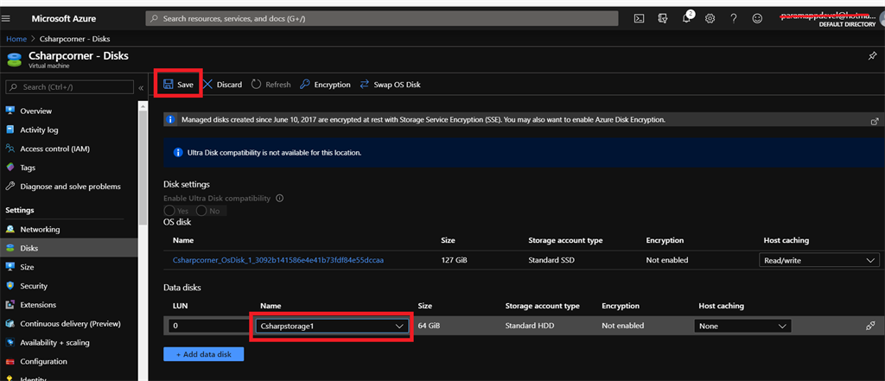Select Yes for Ultra Disk compatibility
The image size is (885, 381).
tap(169, 211)
